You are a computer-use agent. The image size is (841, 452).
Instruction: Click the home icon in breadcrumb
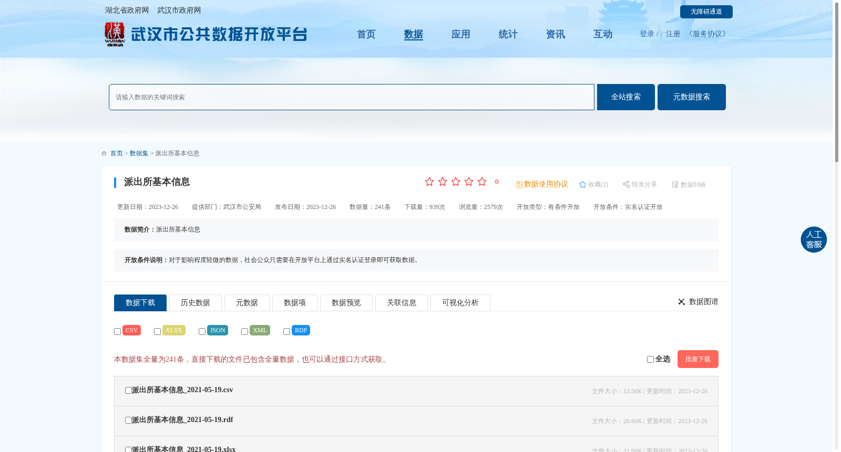[104, 153]
